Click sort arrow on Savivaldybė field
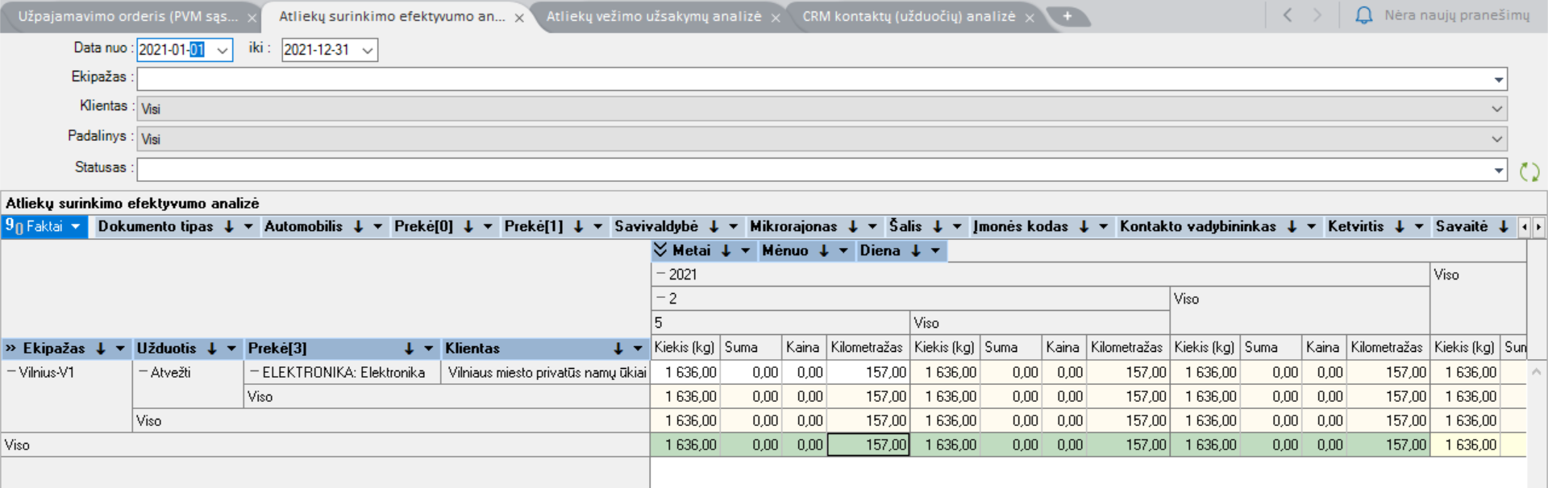 pyautogui.click(x=714, y=227)
